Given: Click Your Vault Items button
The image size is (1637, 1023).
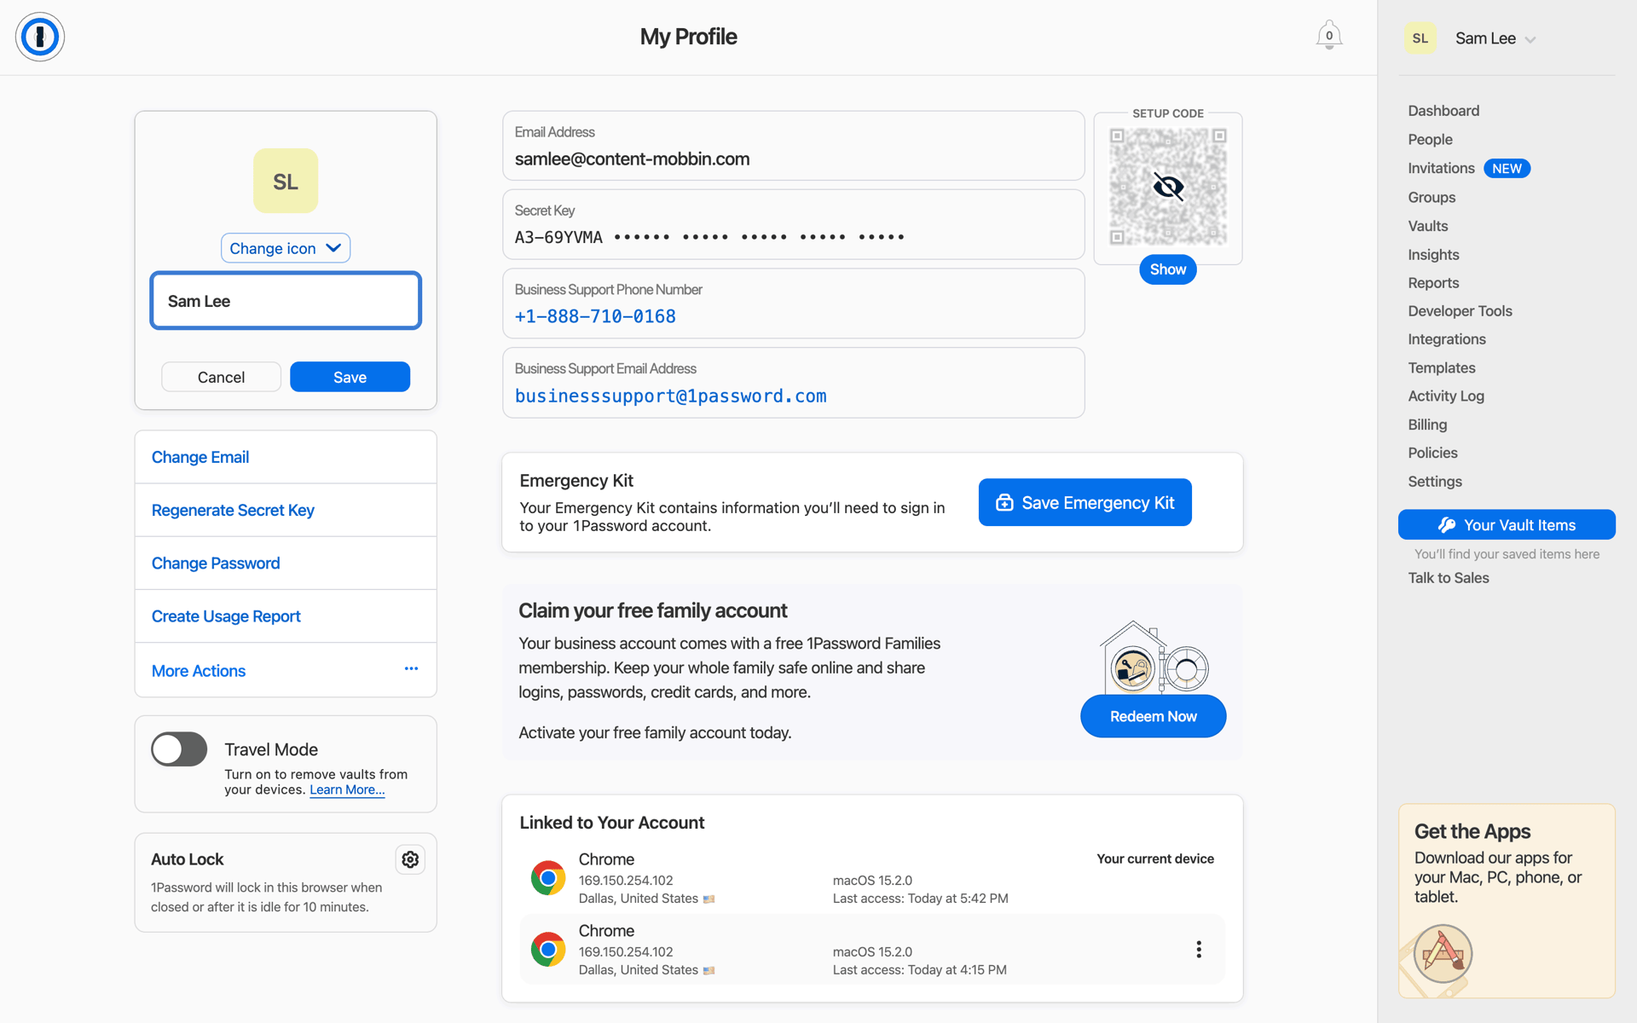Looking at the screenshot, I should (1507, 525).
